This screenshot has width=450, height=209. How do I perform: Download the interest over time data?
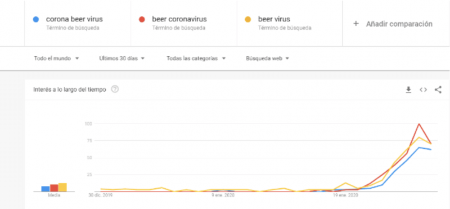click(408, 90)
